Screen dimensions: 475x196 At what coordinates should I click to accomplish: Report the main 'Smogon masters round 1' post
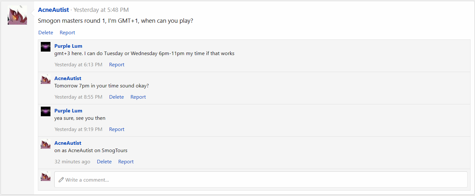pos(67,33)
